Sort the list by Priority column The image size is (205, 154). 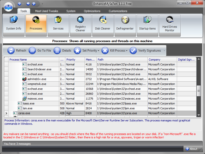[75, 60]
